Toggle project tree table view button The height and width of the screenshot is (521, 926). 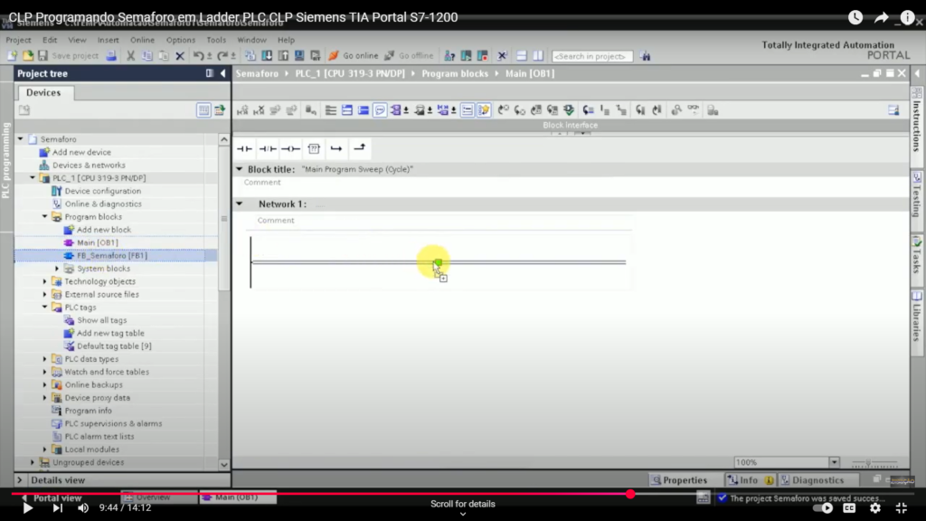[x=203, y=110]
